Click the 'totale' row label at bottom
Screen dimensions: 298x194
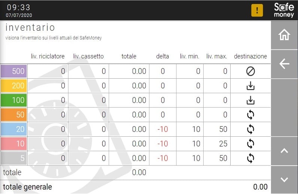point(12,173)
